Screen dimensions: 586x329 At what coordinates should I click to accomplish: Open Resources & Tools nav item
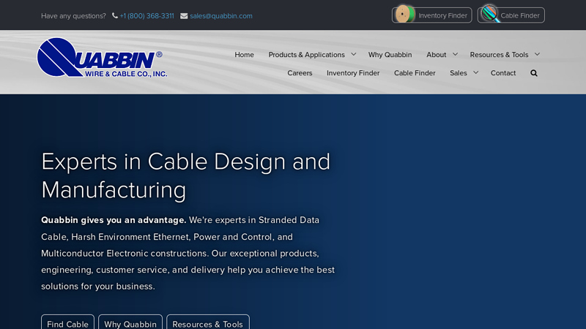[499, 55]
